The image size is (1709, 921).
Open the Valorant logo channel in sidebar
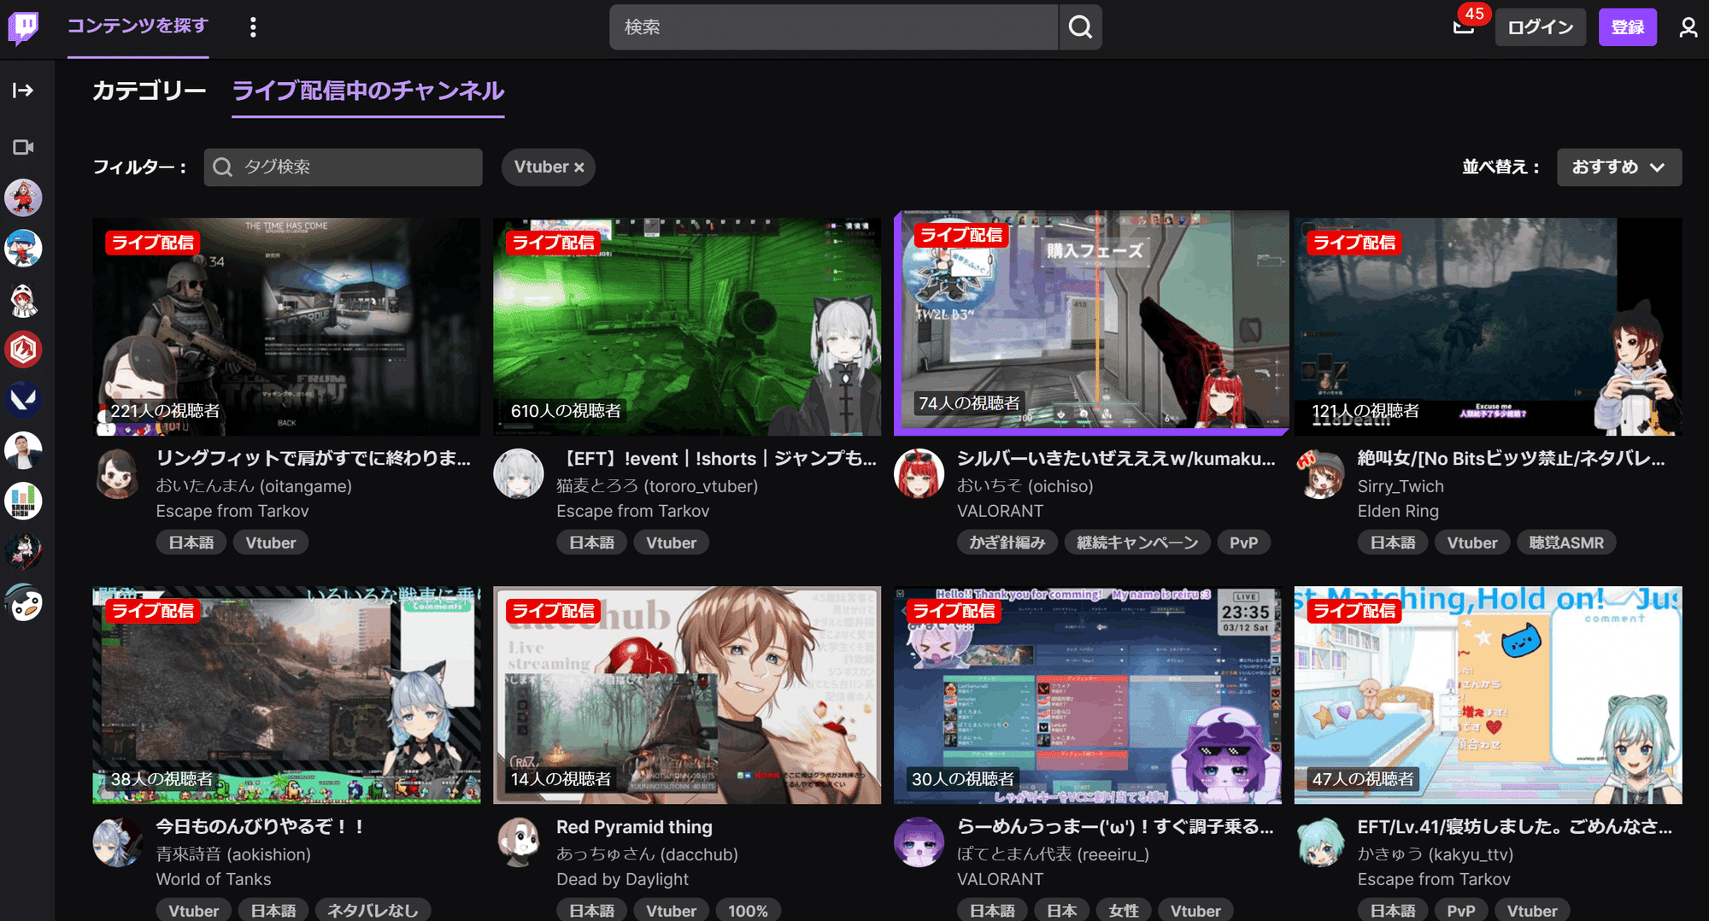point(24,400)
